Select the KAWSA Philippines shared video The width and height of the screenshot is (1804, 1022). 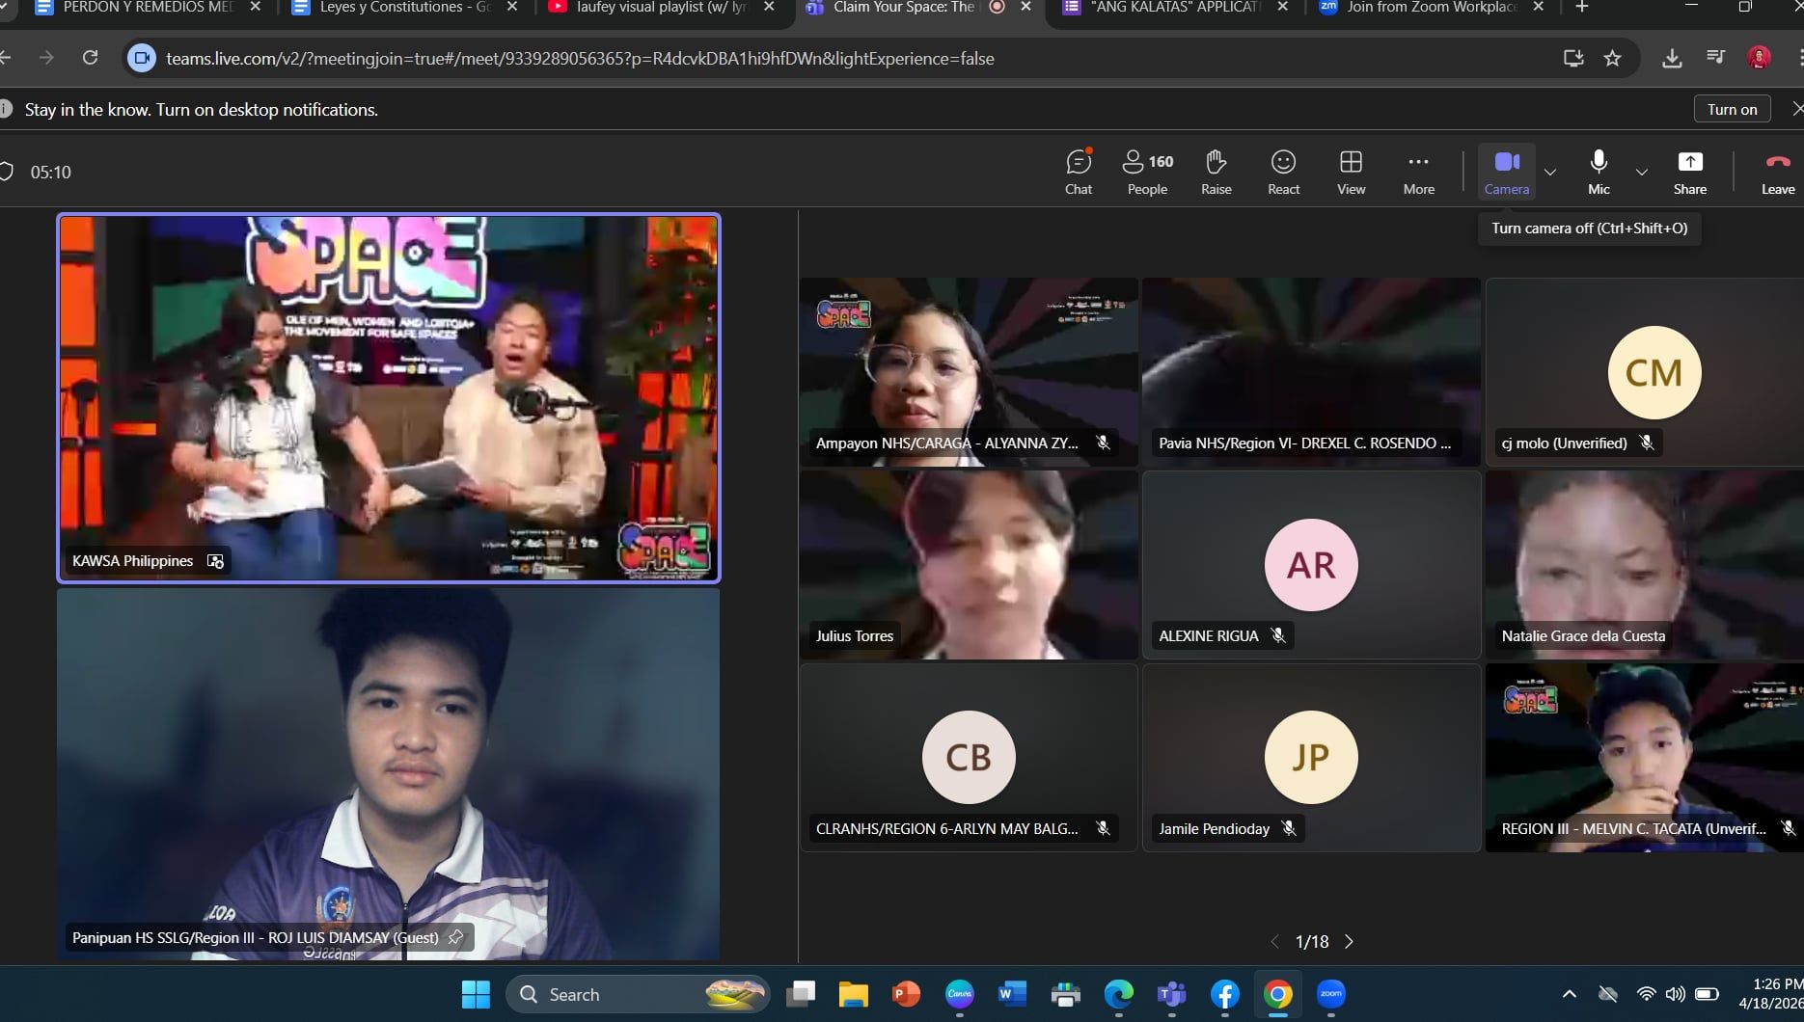(389, 398)
